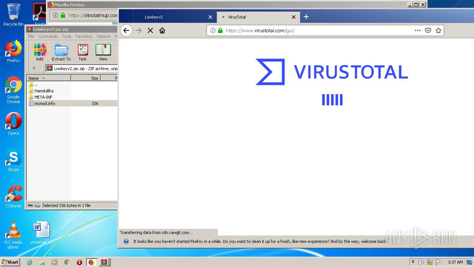Image resolution: width=474 pixels, height=267 pixels.
Task: Open Windows Explorer from the taskbar
Action: [x=42, y=262]
